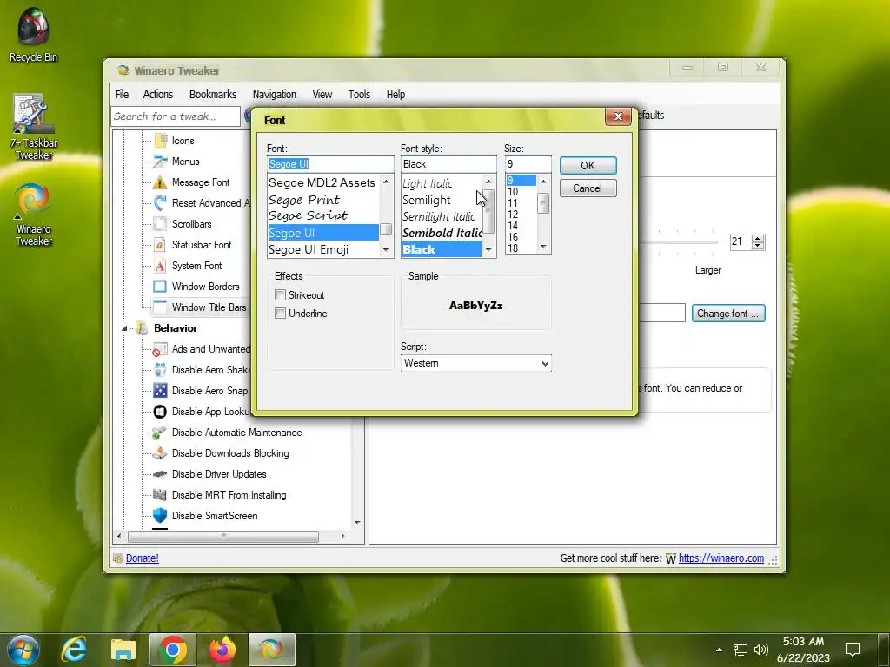Image resolution: width=890 pixels, height=667 pixels.
Task: Click the Window Borders icon
Action: pos(161,287)
